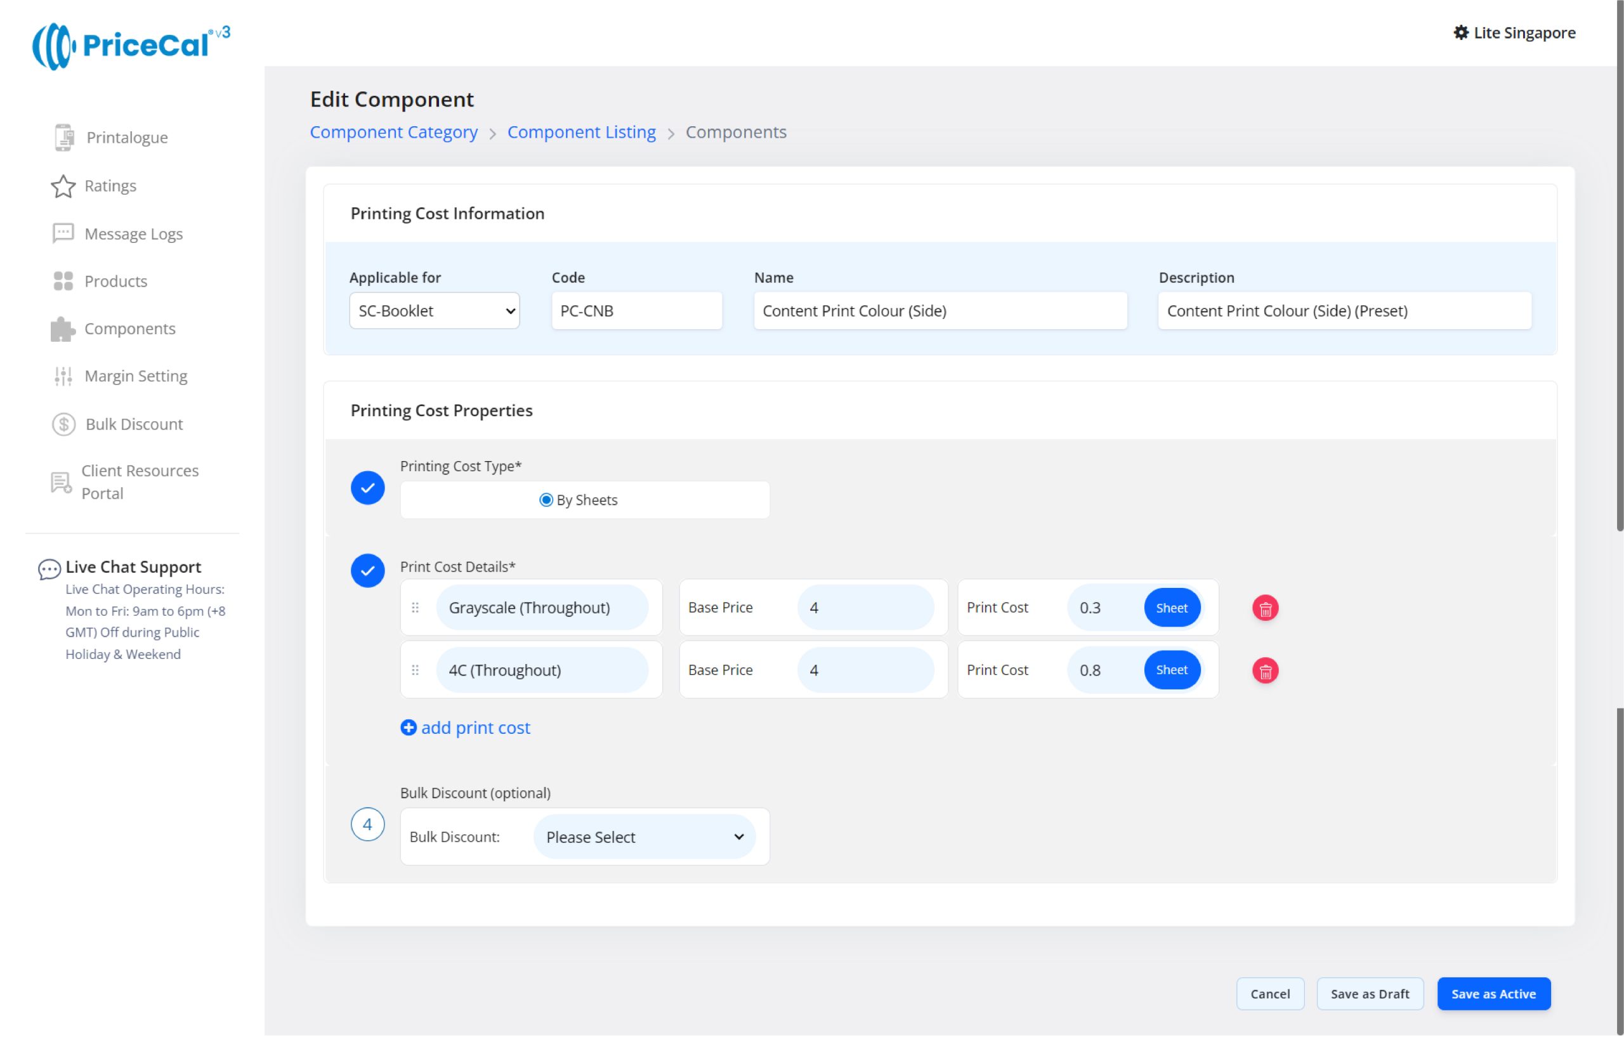Delete the Grayscale (Throughout) print cost row
The height and width of the screenshot is (1037, 1624).
1265,608
